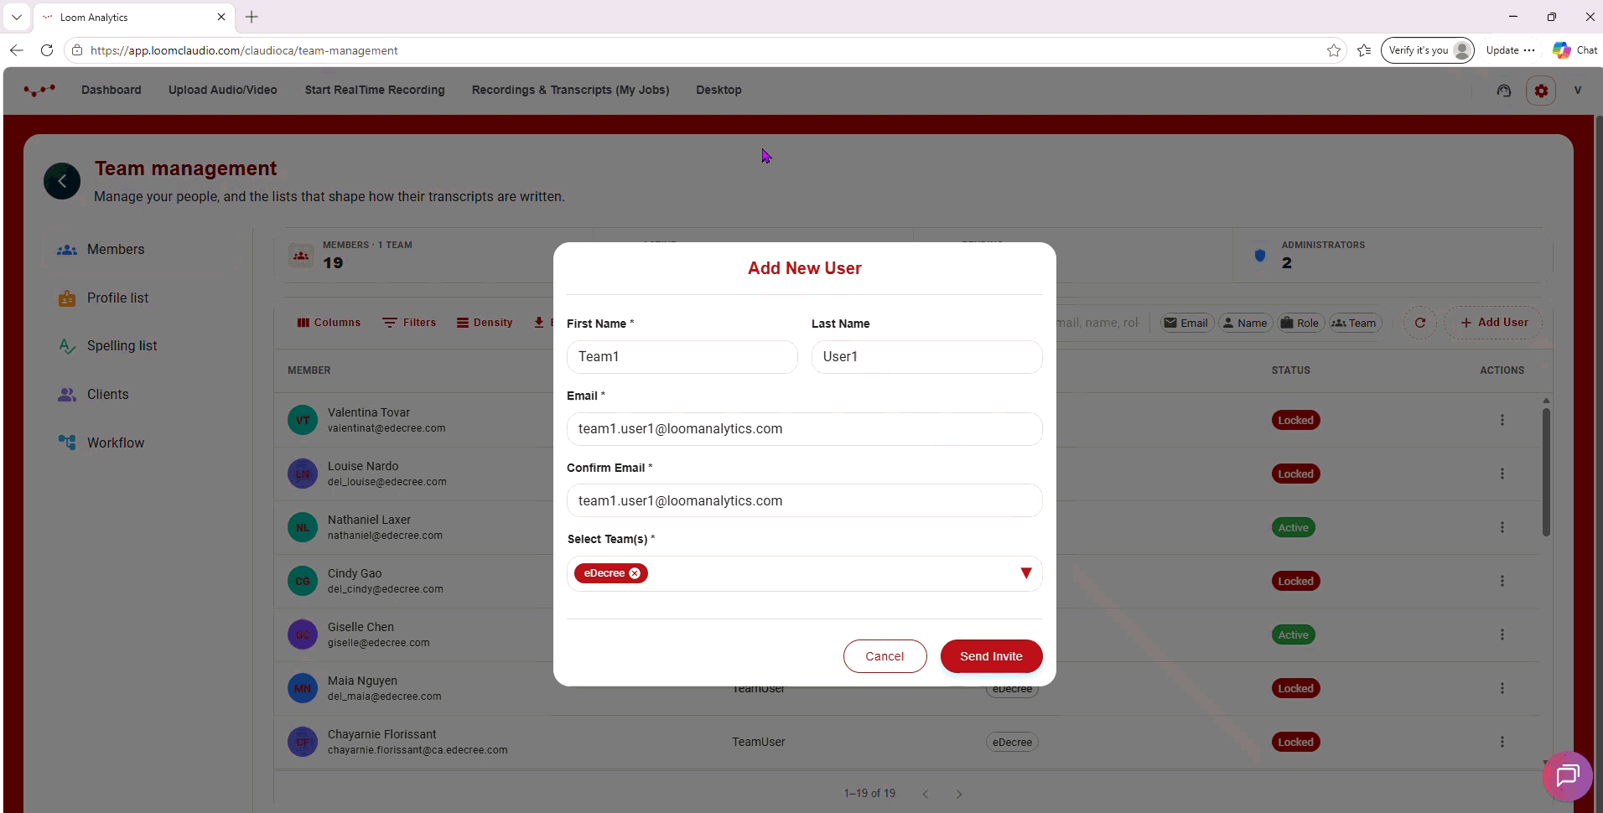The image size is (1603, 813).
Task: Focus the Email input field
Action: 804,429
